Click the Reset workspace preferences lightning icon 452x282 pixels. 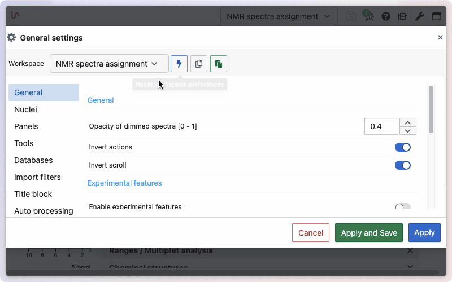179,64
